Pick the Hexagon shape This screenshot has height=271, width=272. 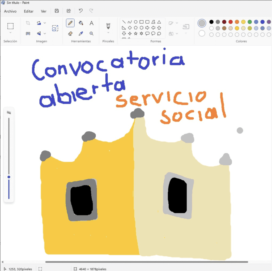tap(142, 28)
